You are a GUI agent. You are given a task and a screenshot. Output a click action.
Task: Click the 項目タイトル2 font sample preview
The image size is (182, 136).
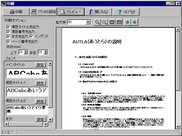pyautogui.click(x=27, y=110)
